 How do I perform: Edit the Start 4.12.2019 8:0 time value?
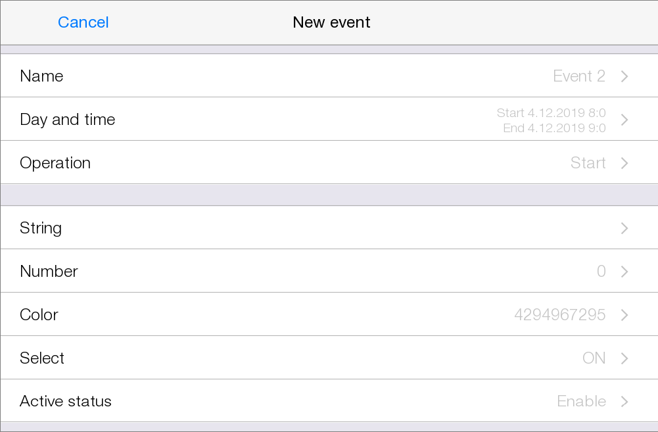click(551, 113)
